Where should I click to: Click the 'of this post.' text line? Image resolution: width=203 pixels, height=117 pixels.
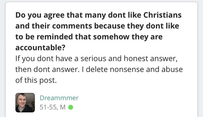point(36,80)
